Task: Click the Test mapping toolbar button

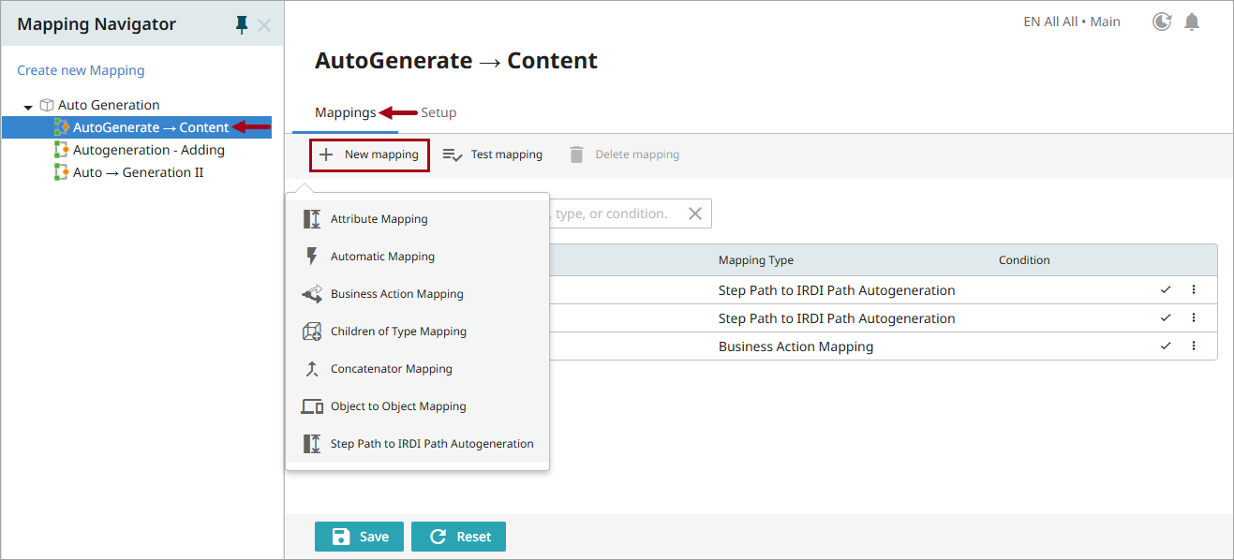Action: 493,155
